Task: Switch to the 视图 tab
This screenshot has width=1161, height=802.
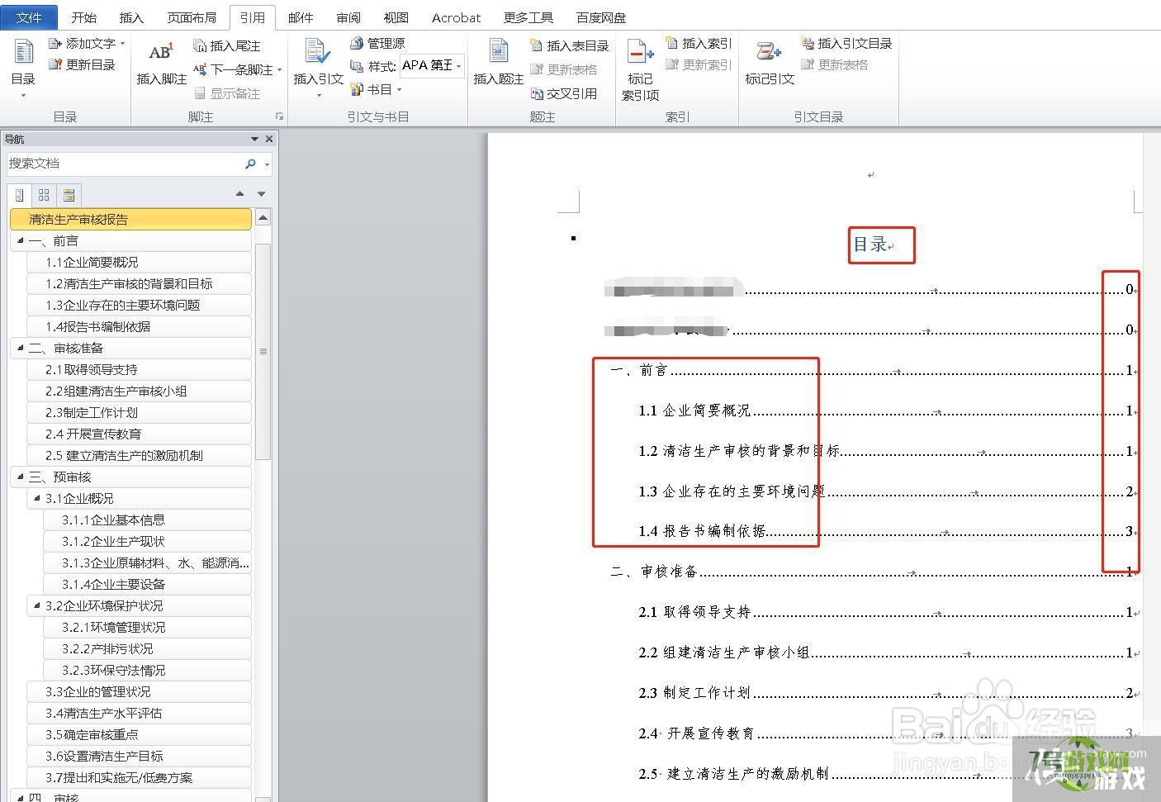Action: [x=396, y=17]
